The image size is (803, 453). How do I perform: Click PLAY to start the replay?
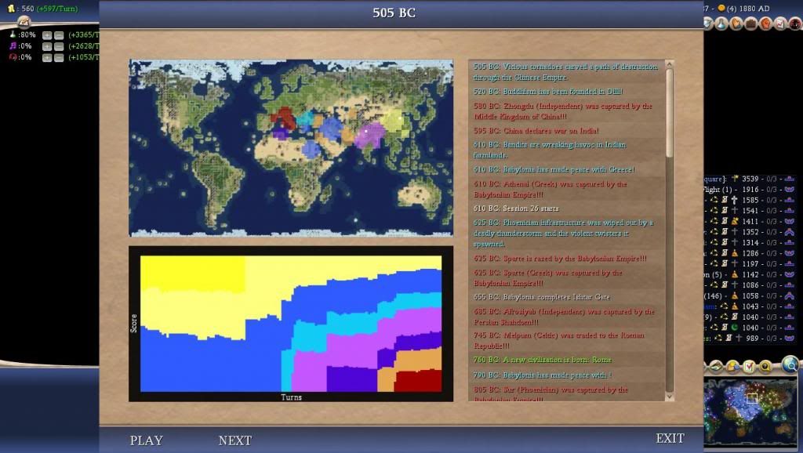[x=147, y=440]
